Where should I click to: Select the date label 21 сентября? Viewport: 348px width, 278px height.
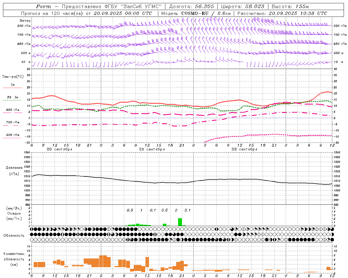click(x=152, y=149)
